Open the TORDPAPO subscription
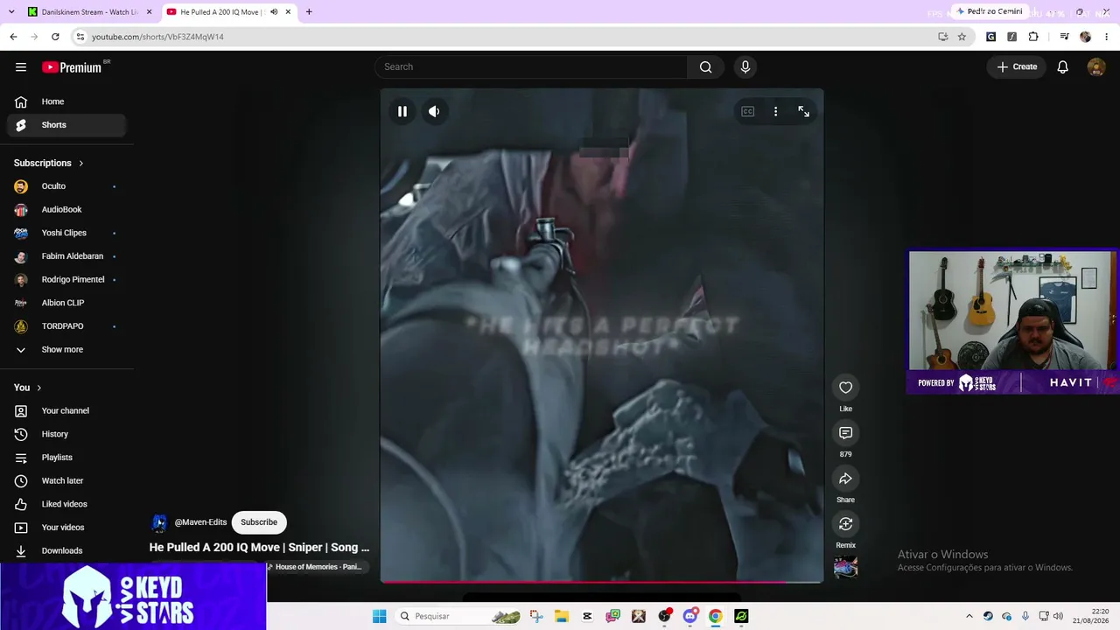 coord(66,326)
